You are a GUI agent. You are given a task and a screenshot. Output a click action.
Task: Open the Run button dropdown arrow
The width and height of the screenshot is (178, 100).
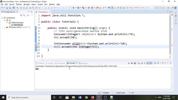81,8
